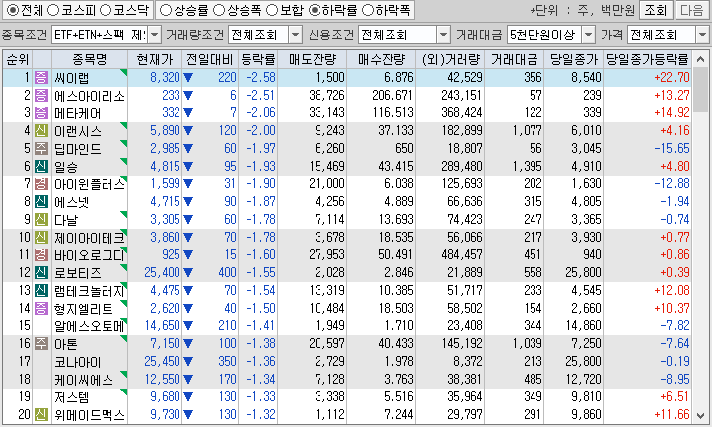Image resolution: width=712 pixels, height=427 pixels.
Task: Sort by the 현재가 column header
Action: pyautogui.click(x=155, y=59)
